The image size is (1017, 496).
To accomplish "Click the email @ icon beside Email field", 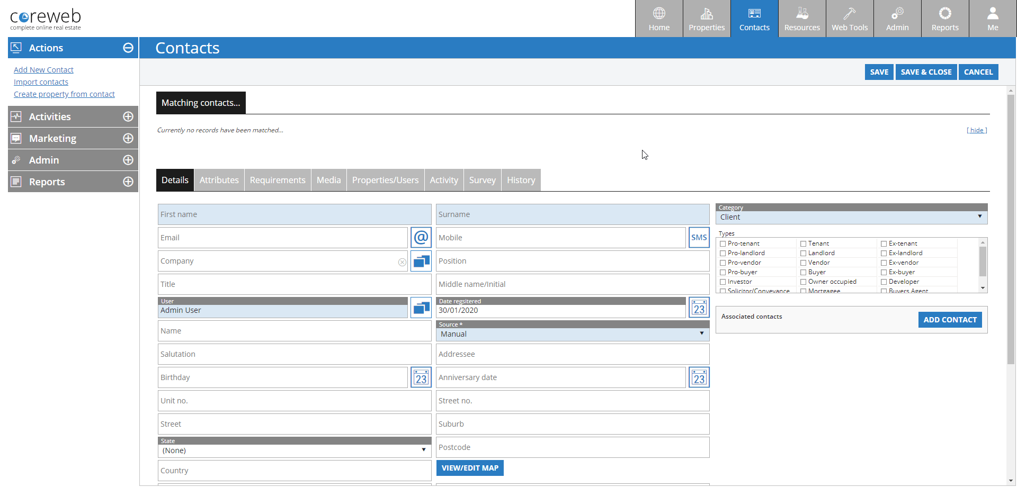I will tap(421, 238).
